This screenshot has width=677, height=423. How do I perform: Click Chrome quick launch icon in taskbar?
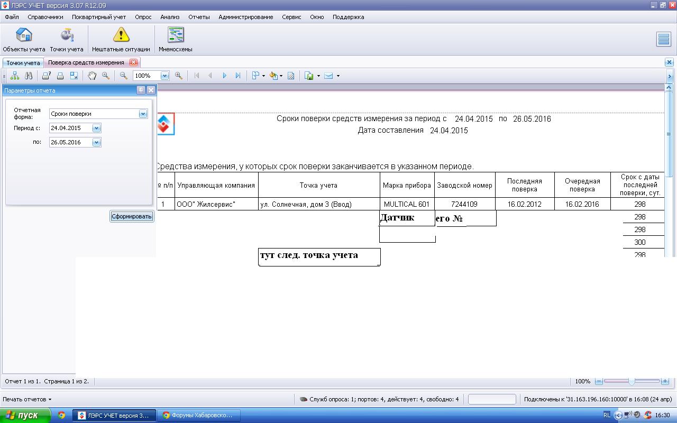[61, 415]
